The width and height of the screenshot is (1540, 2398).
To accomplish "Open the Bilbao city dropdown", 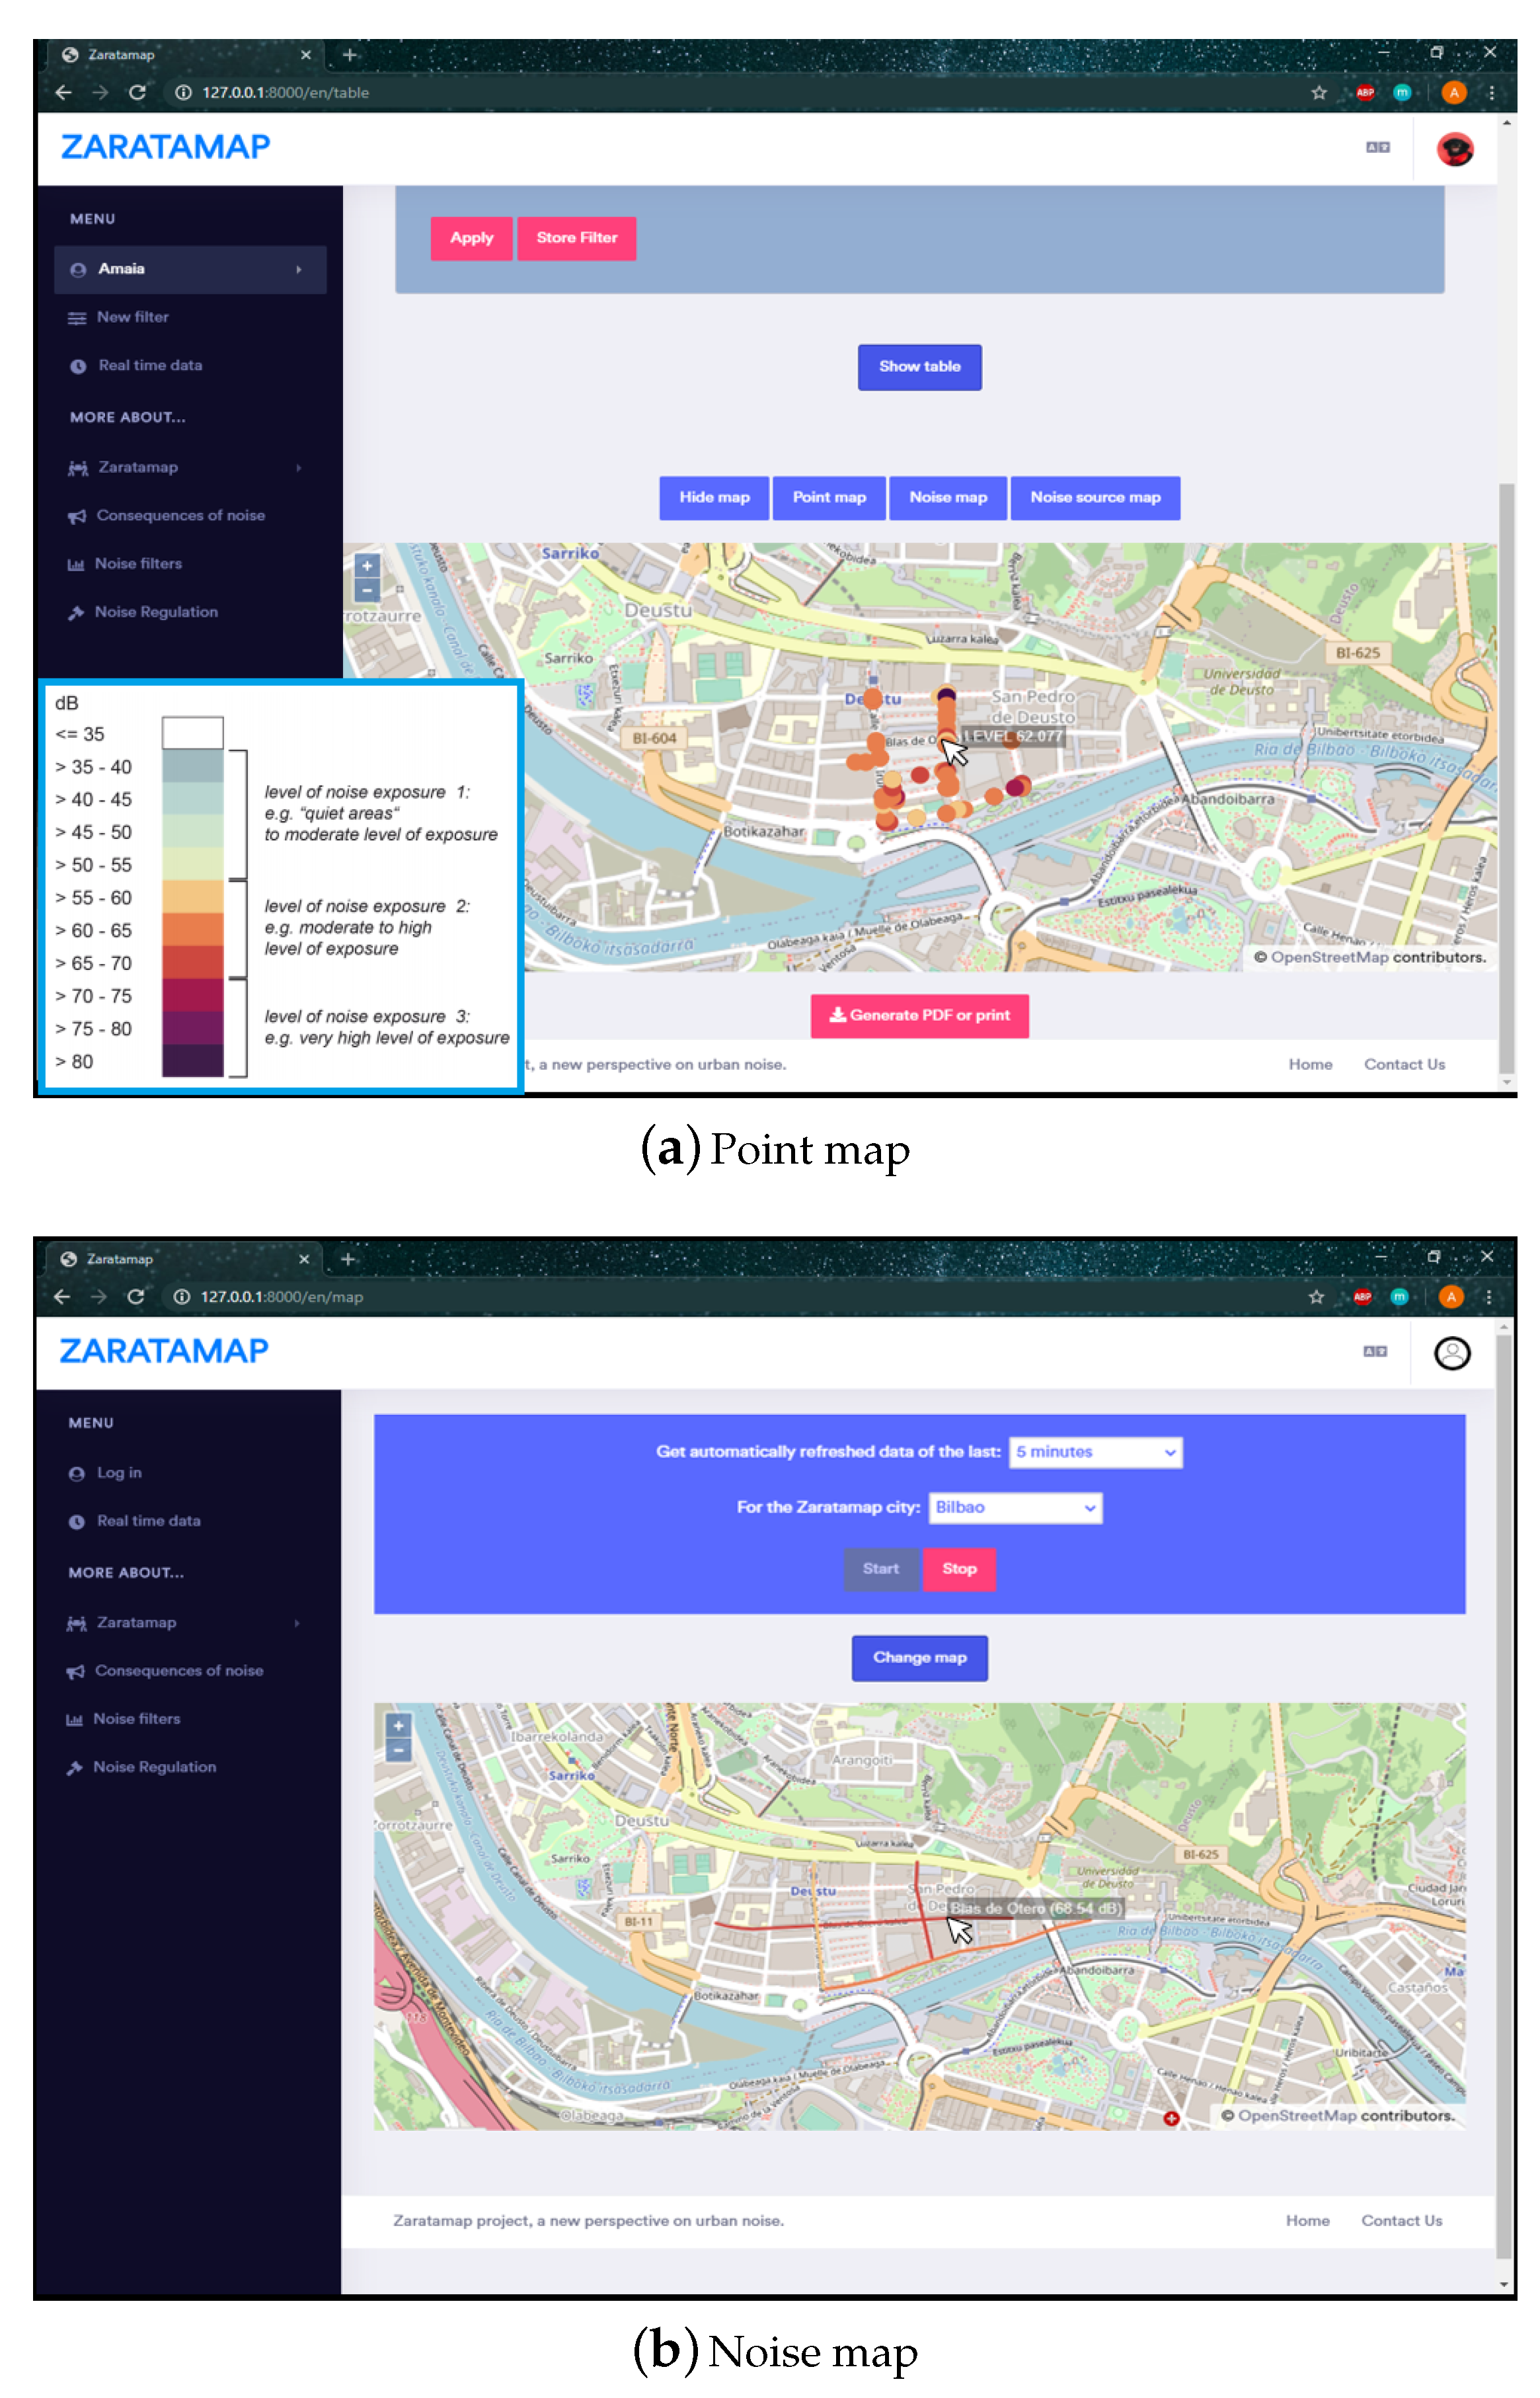I will coord(1015,1508).
